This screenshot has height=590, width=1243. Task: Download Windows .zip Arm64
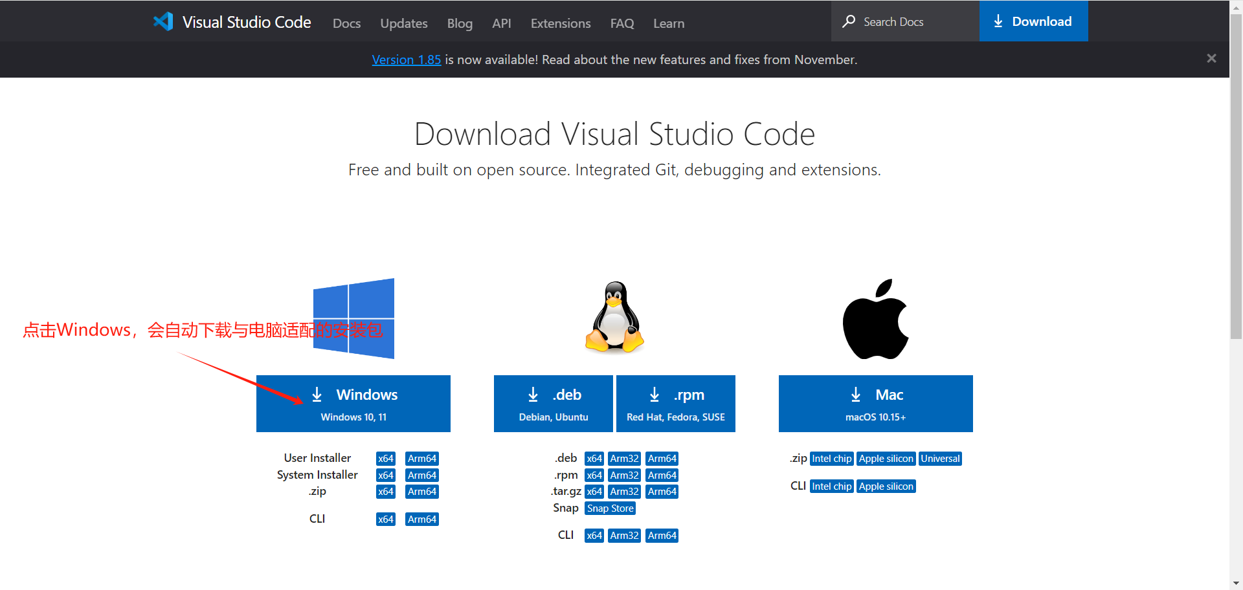coord(422,492)
